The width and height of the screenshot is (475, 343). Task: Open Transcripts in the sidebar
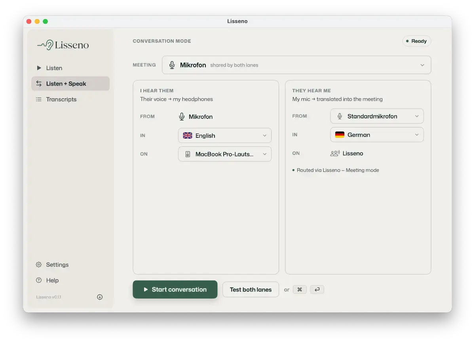click(x=70, y=99)
